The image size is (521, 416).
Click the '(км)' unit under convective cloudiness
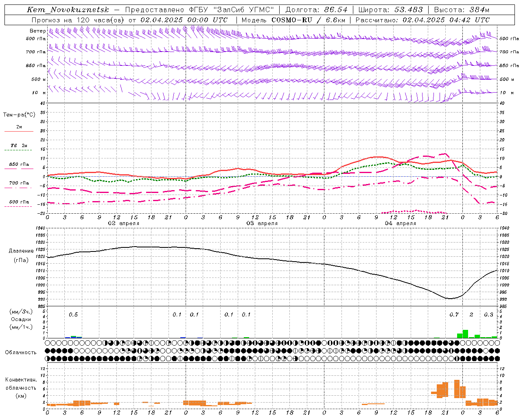pyautogui.click(x=21, y=396)
